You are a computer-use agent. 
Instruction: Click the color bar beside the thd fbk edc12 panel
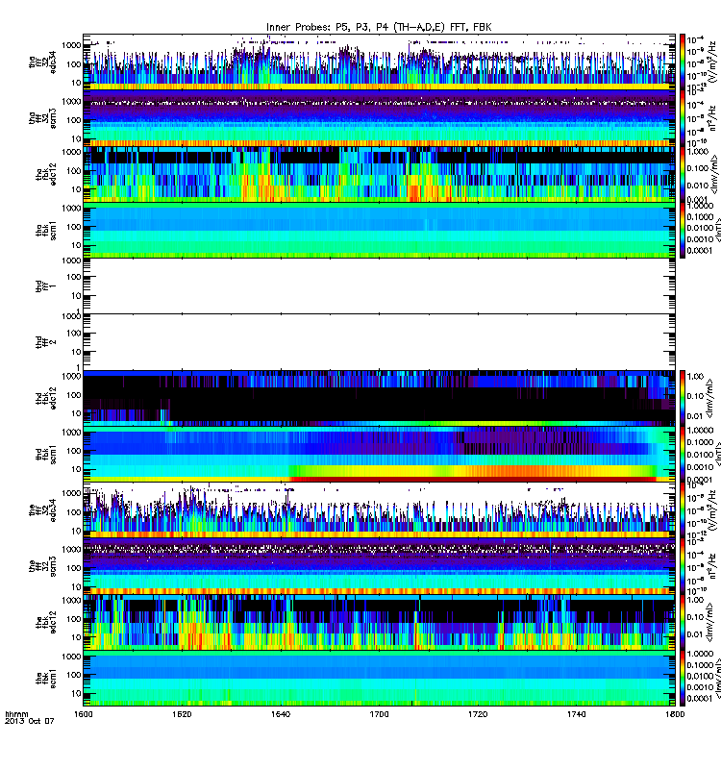pos(683,398)
